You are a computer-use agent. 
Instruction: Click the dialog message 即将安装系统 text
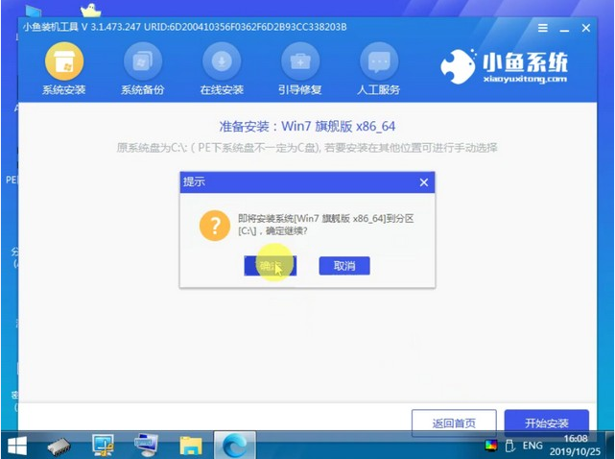tap(325, 225)
